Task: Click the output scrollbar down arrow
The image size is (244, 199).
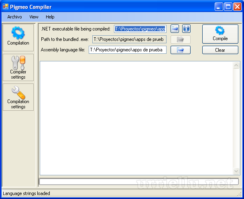Action: point(236,171)
